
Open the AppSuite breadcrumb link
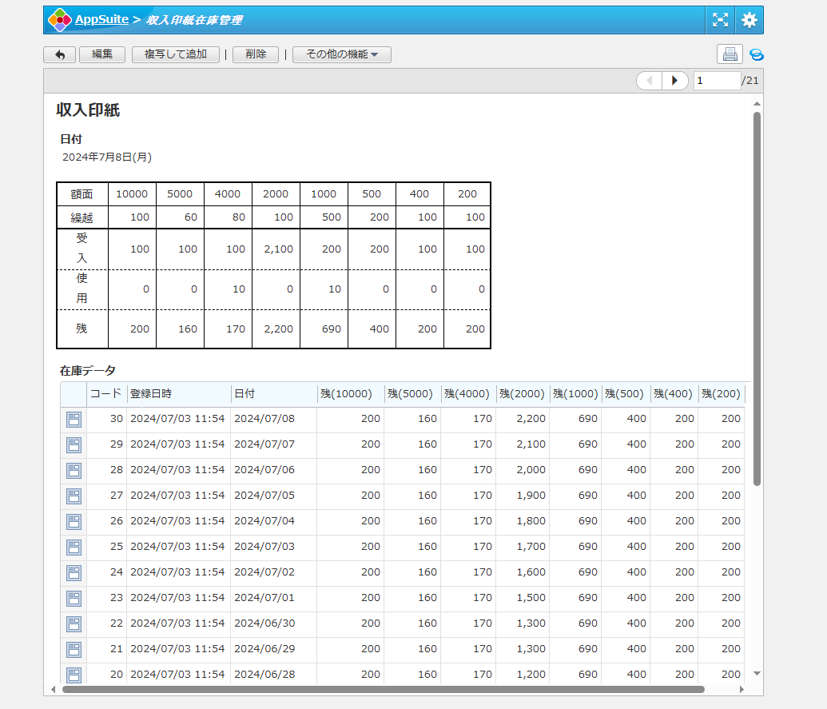(x=101, y=20)
